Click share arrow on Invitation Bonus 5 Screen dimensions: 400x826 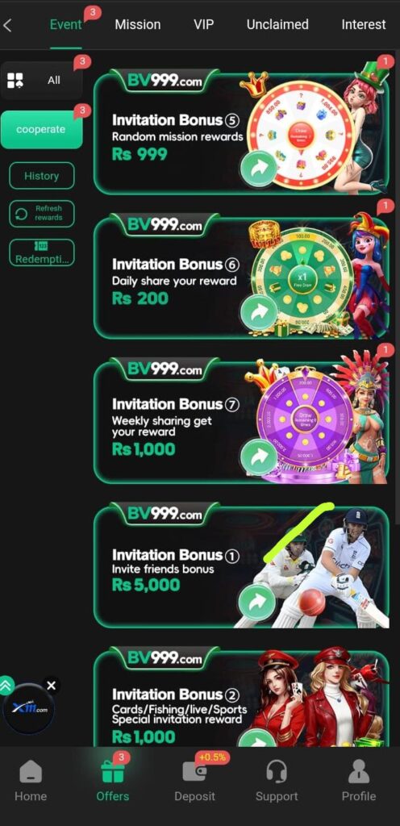258,169
